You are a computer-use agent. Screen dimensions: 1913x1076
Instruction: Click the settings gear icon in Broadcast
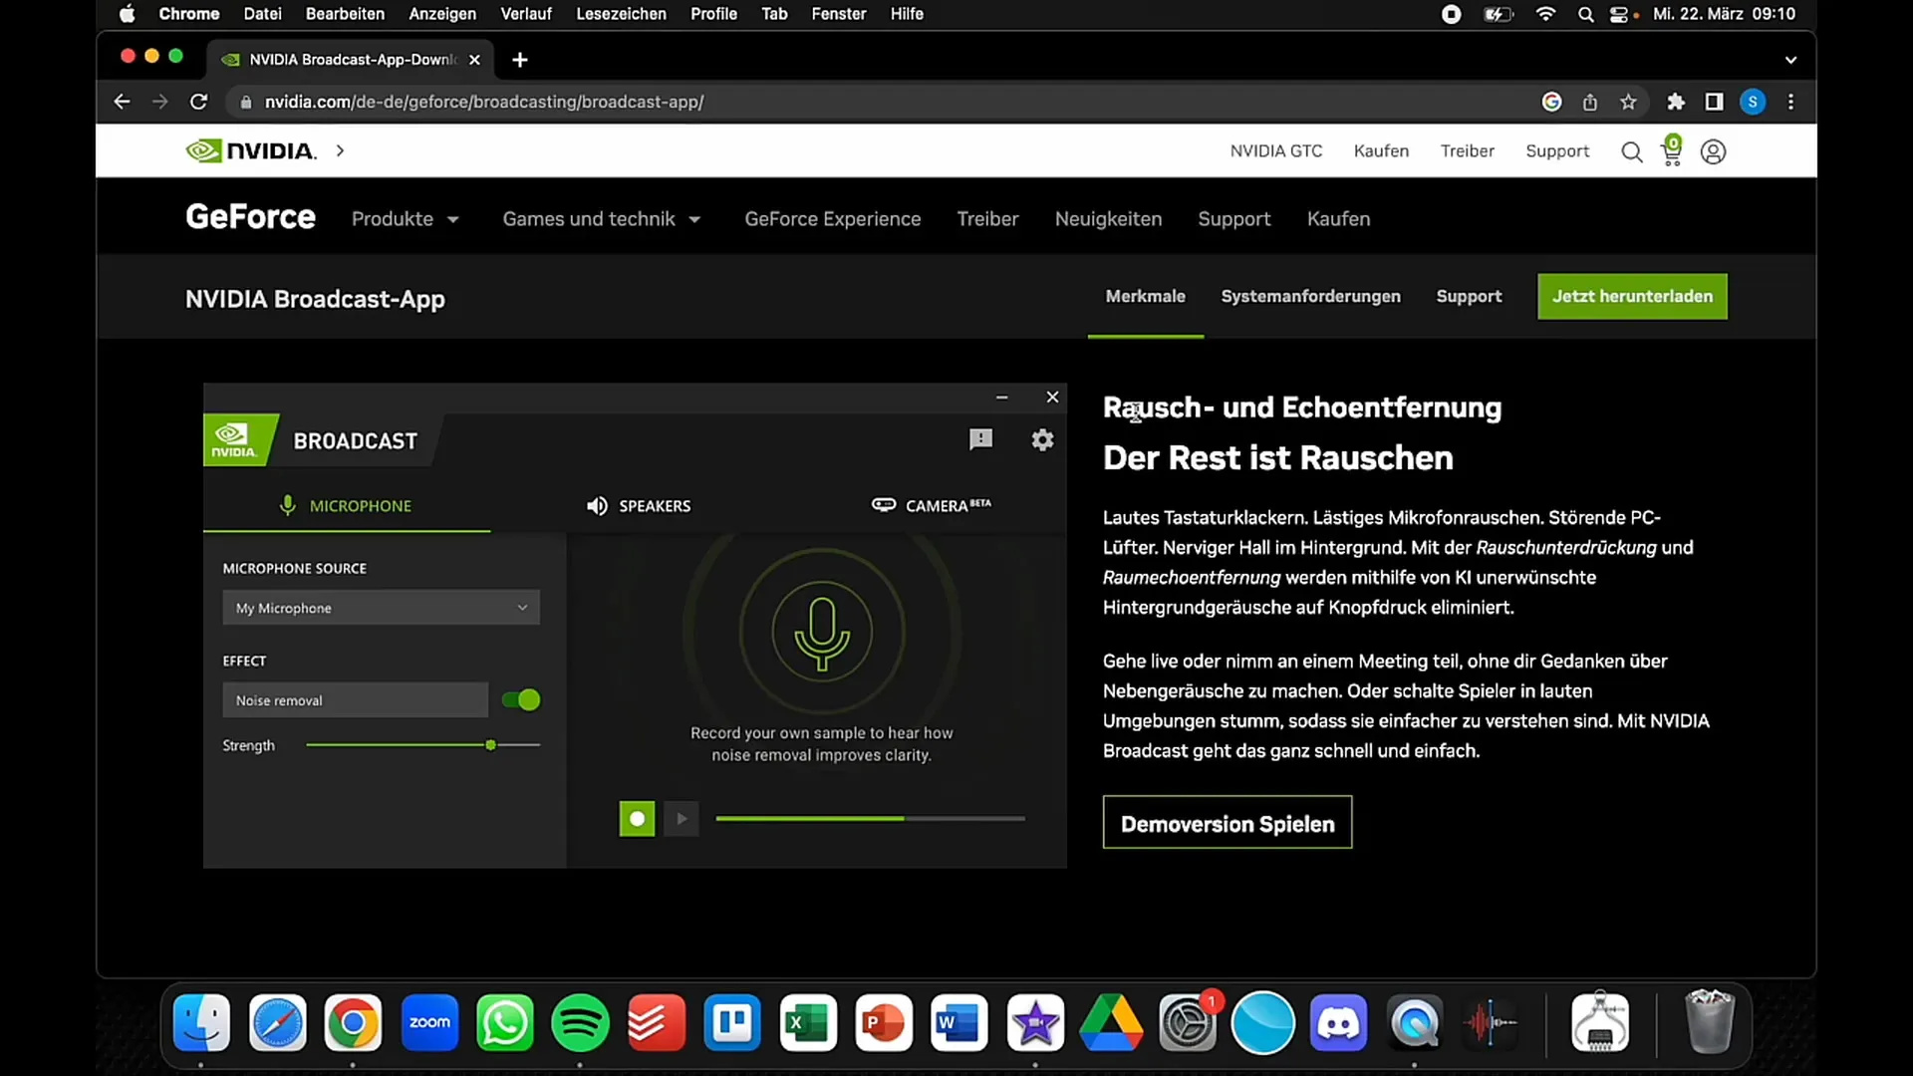pos(1043,437)
